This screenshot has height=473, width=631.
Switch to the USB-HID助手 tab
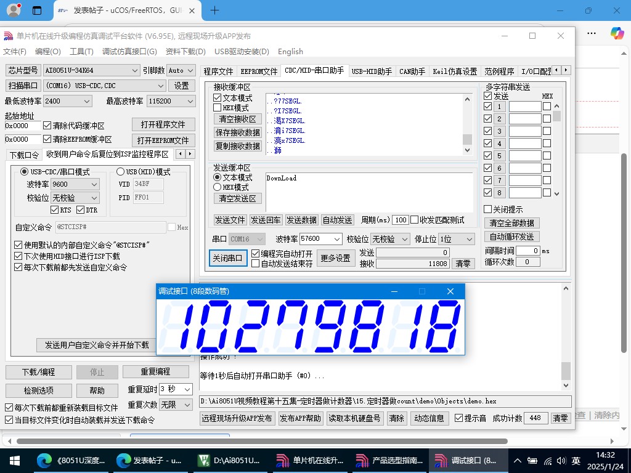pos(372,71)
